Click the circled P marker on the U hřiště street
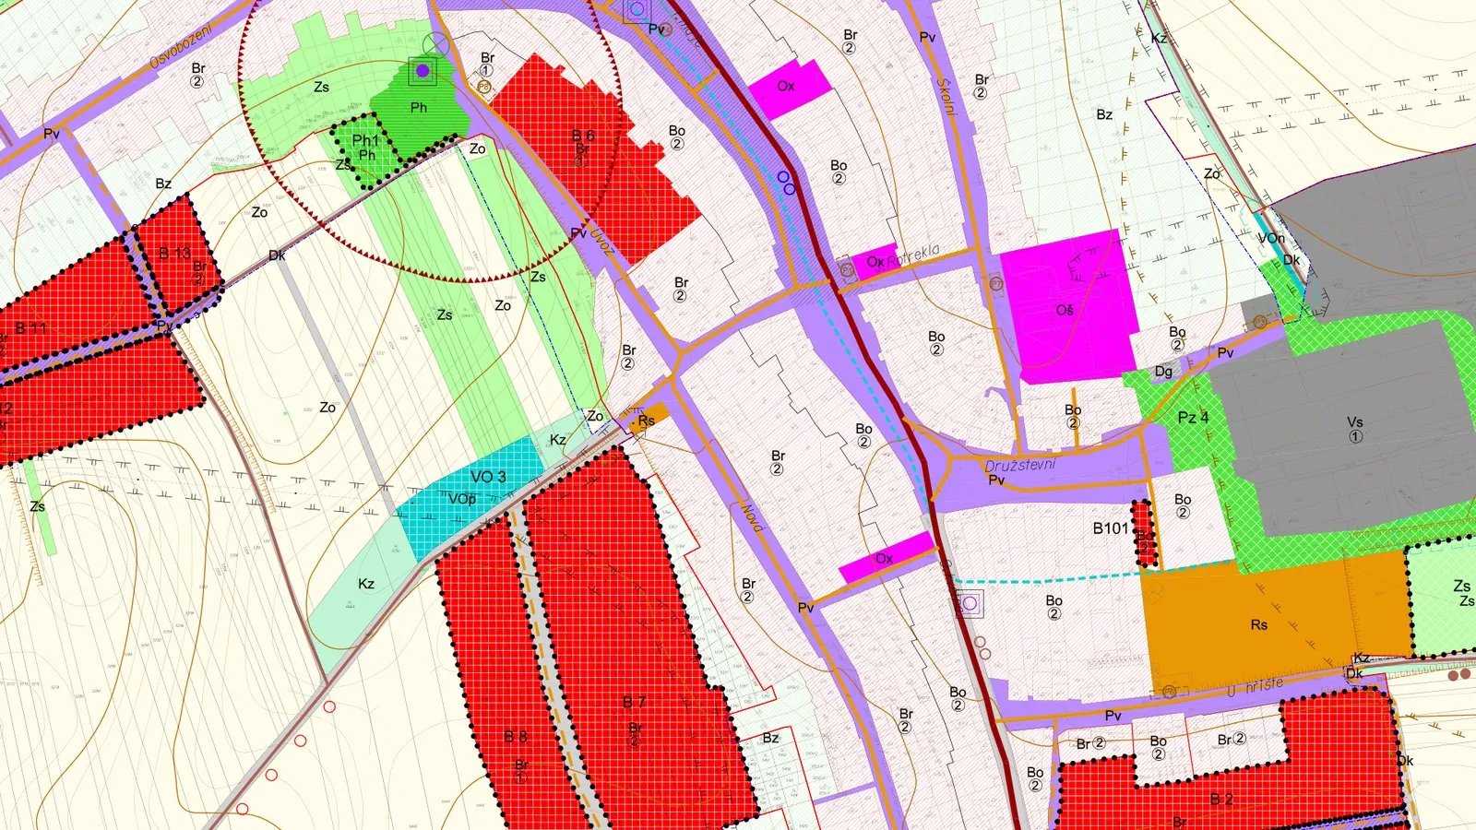The height and width of the screenshot is (830, 1476). (x=1170, y=691)
